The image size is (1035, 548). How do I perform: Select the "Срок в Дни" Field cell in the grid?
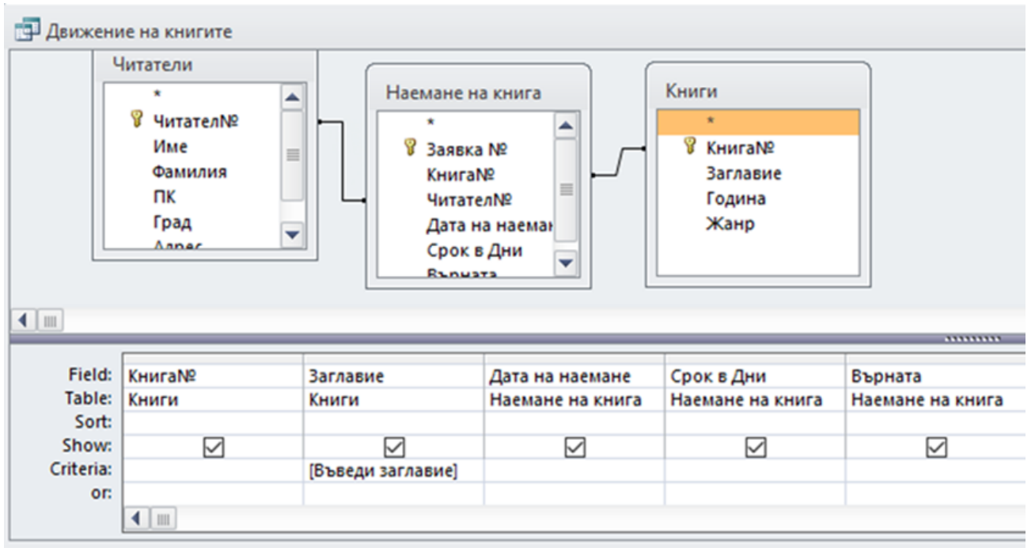(755, 376)
